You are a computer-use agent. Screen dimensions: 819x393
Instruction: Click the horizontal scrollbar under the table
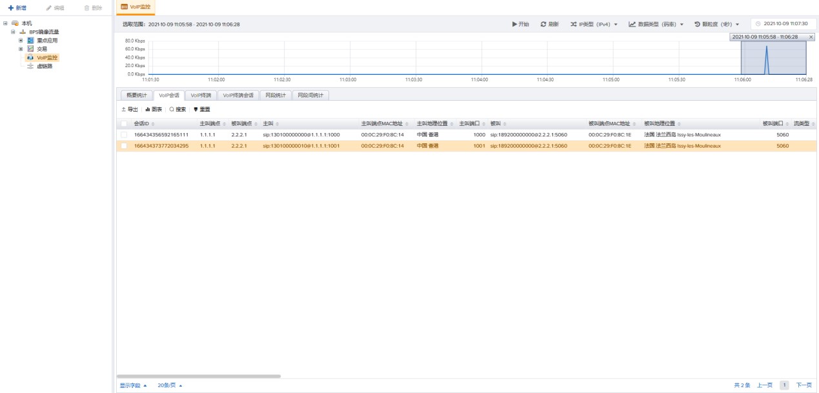coord(199,376)
